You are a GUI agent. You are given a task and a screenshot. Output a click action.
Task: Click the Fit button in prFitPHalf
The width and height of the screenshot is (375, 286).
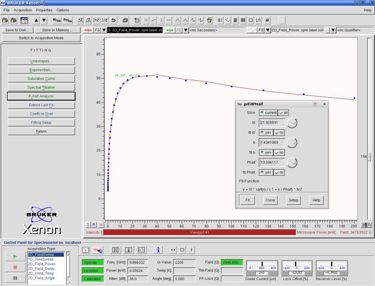click(x=248, y=200)
